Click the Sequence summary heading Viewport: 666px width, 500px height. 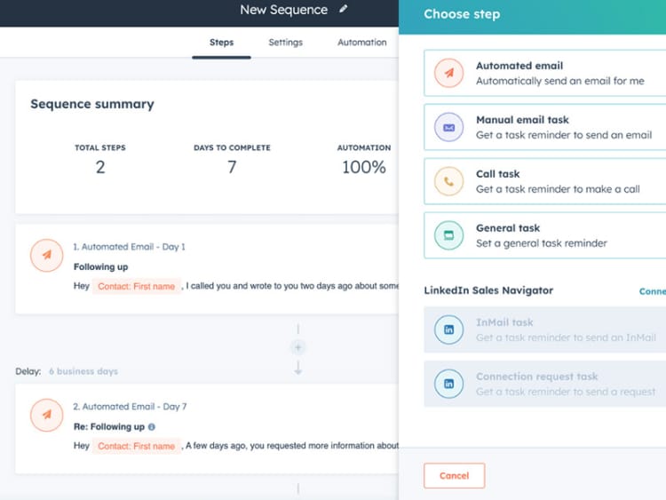92,104
